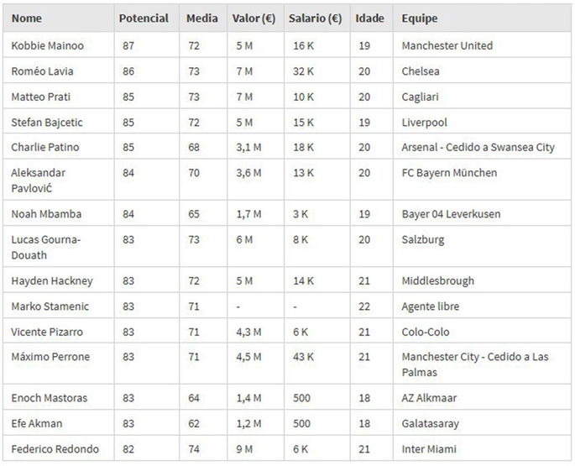Select the Valor (€) column header

pyautogui.click(x=254, y=18)
